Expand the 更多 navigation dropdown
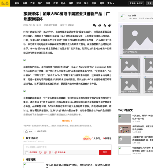This screenshot has width=153, height=168. [x=110, y=3]
